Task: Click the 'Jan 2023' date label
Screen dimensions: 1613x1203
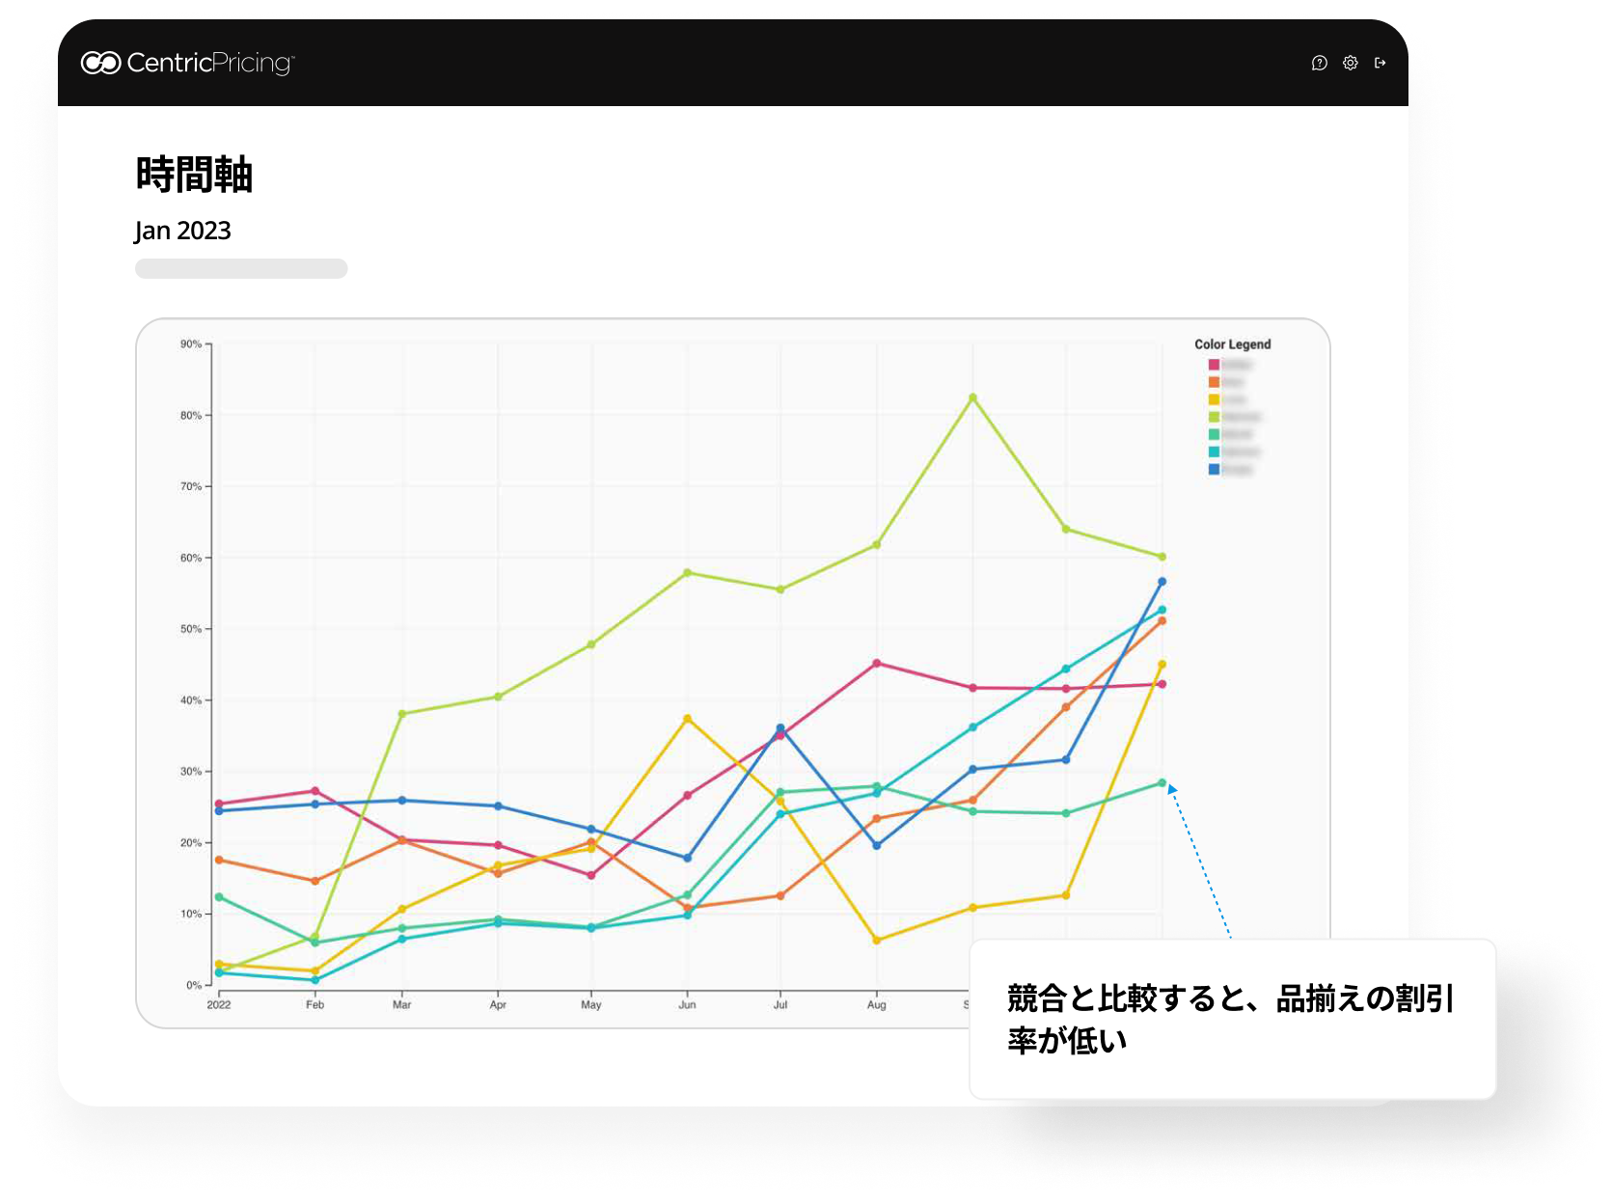Action: [x=182, y=231]
